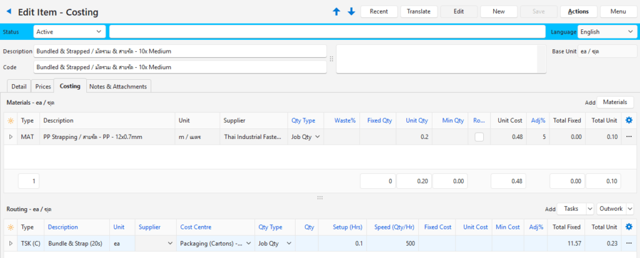
Task: Open Qty Type dropdown for PP Strapping
Action: click(x=306, y=136)
